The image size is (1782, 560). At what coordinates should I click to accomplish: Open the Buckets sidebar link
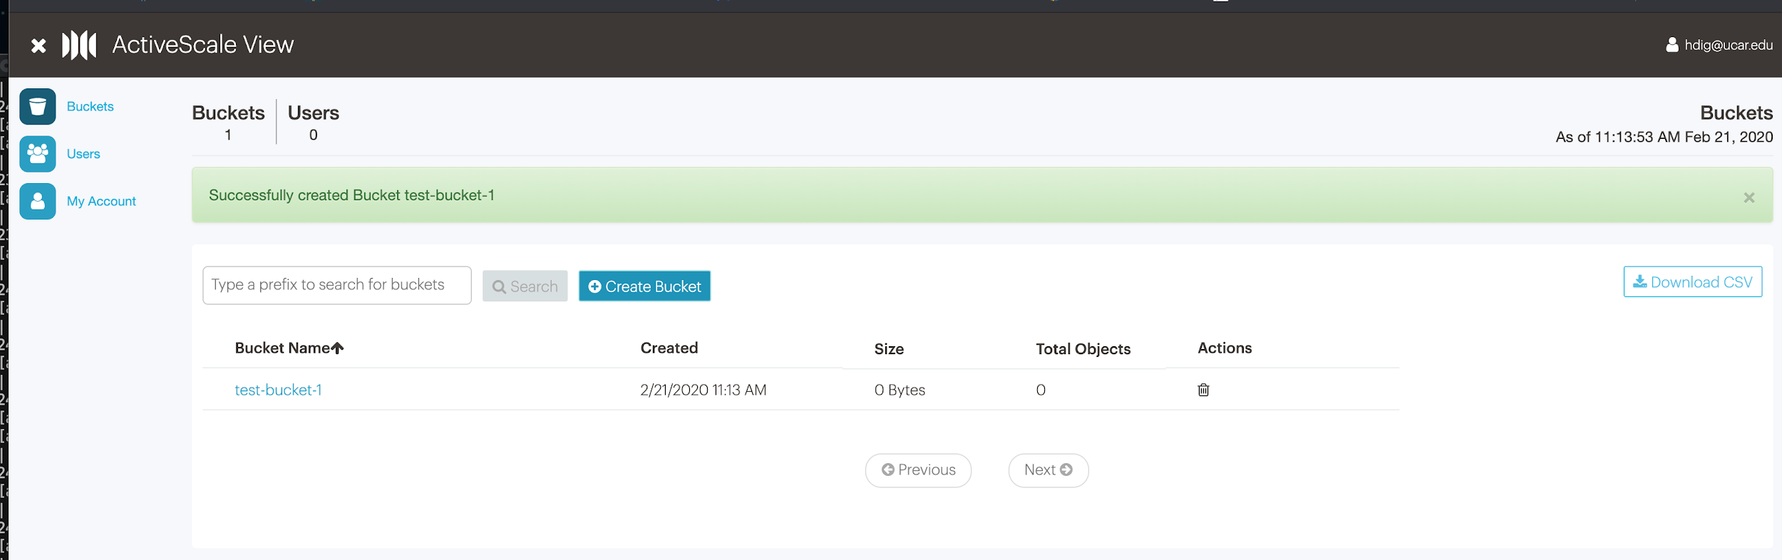point(90,107)
